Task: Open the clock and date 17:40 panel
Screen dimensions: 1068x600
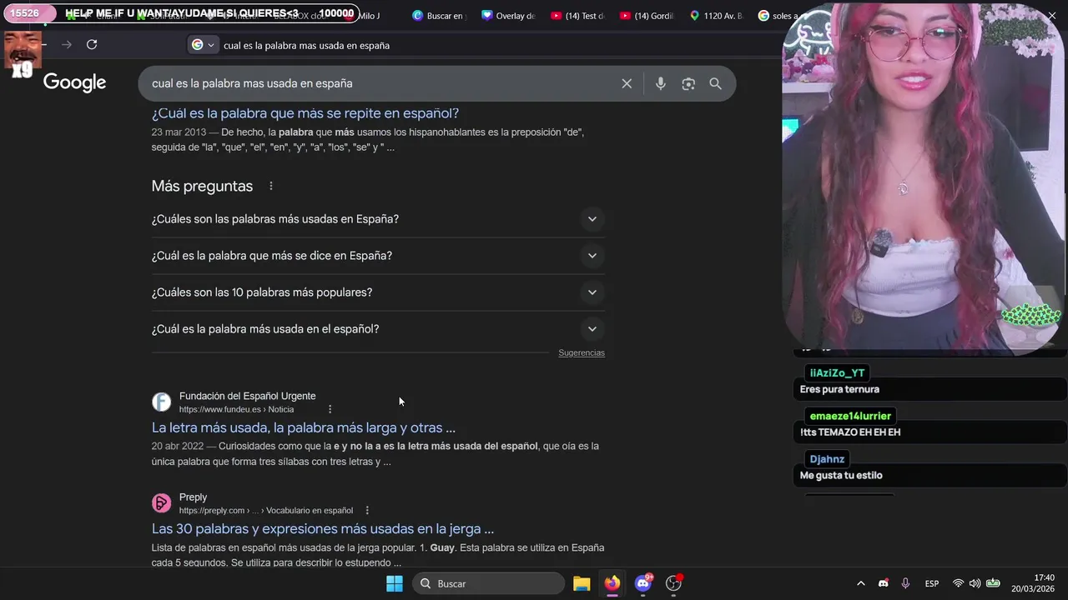Action: pyautogui.click(x=1033, y=583)
